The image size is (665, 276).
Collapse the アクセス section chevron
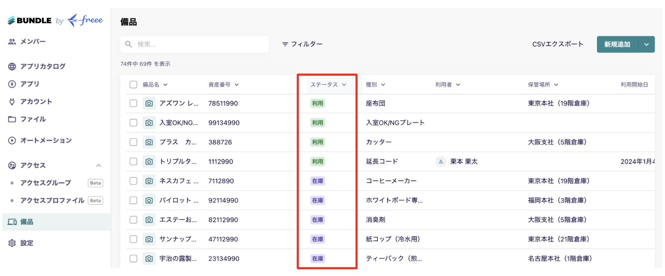(99, 165)
